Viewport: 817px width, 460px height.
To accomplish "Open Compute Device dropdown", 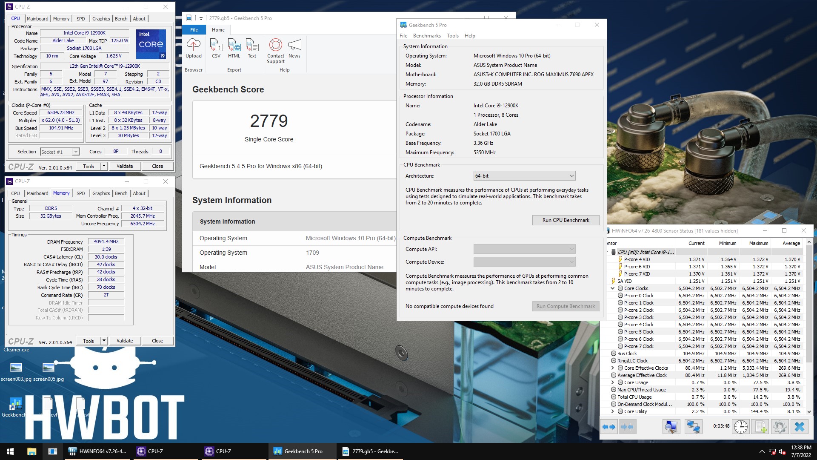I will (524, 262).
